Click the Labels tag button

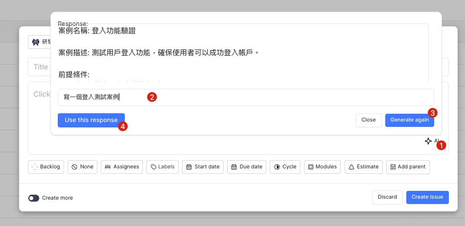click(163, 167)
